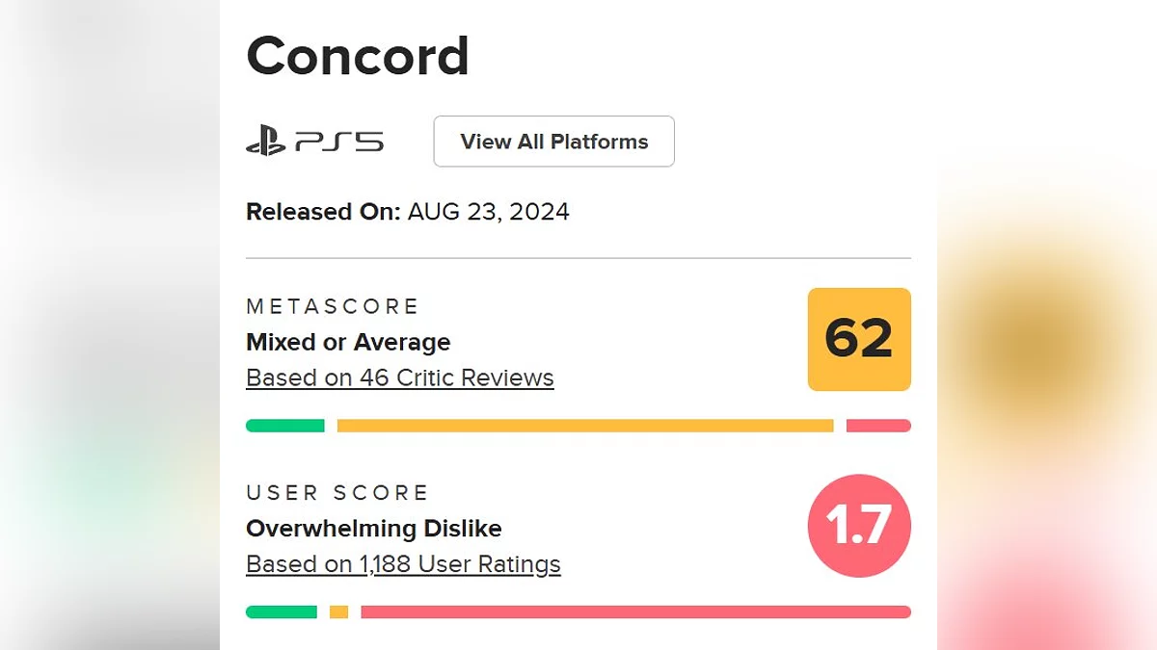This screenshot has height=650, width=1157.
Task: Click the Concord game title
Action: (358, 57)
